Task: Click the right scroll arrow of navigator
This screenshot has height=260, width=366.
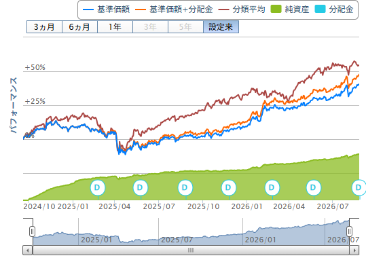Action: click(x=354, y=250)
